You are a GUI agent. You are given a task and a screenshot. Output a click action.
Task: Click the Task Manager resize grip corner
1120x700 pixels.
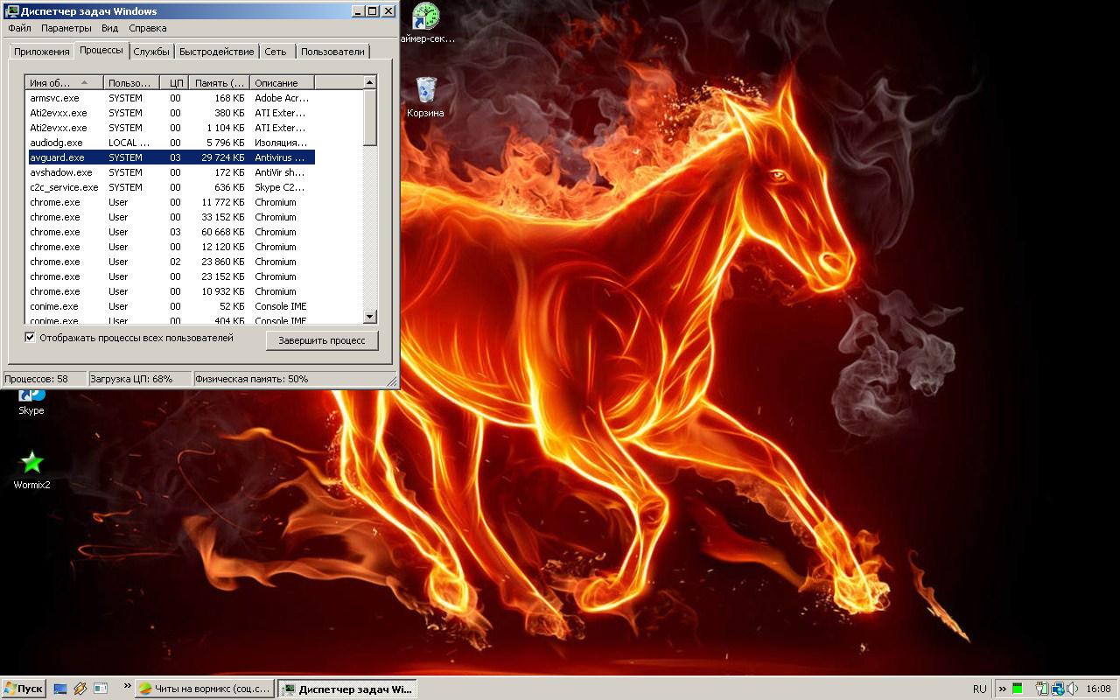[x=392, y=381]
